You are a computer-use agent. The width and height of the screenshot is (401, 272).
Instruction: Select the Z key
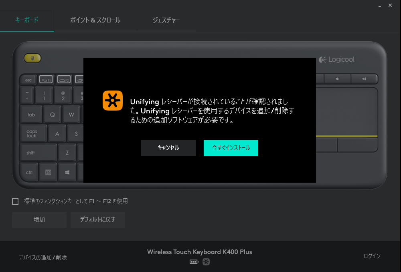coord(67,153)
